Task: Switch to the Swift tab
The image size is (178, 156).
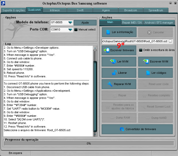Action: tap(80, 10)
